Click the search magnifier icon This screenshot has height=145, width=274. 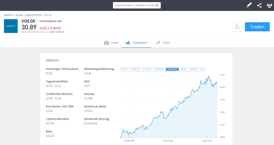pos(157,5)
